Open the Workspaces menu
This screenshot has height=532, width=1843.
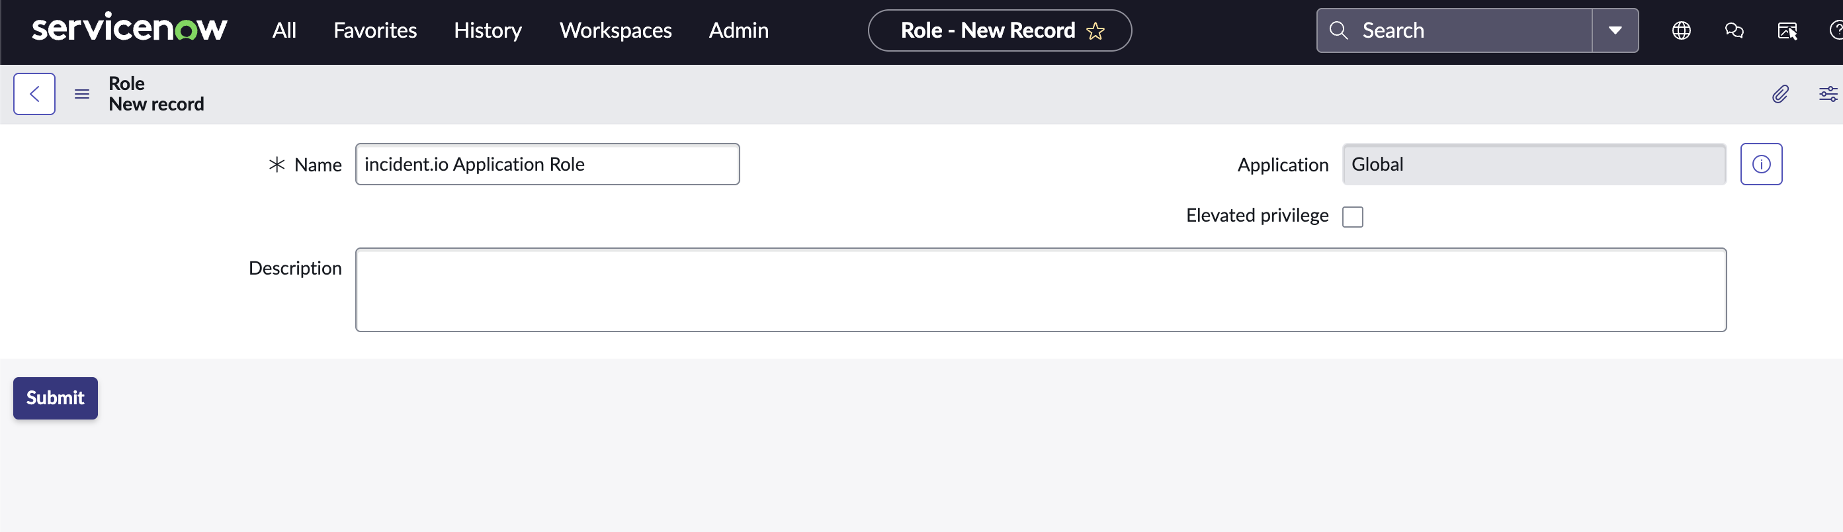(x=615, y=31)
